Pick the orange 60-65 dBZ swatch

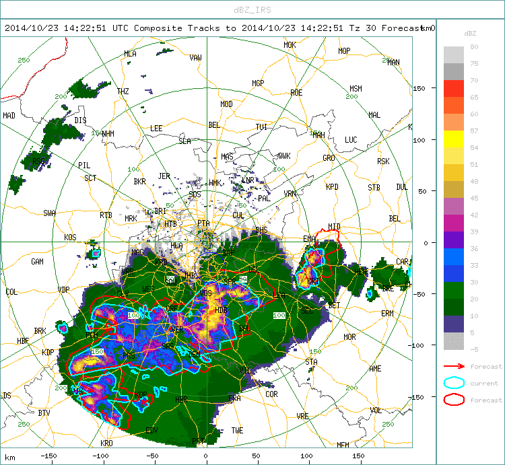[x=454, y=105]
